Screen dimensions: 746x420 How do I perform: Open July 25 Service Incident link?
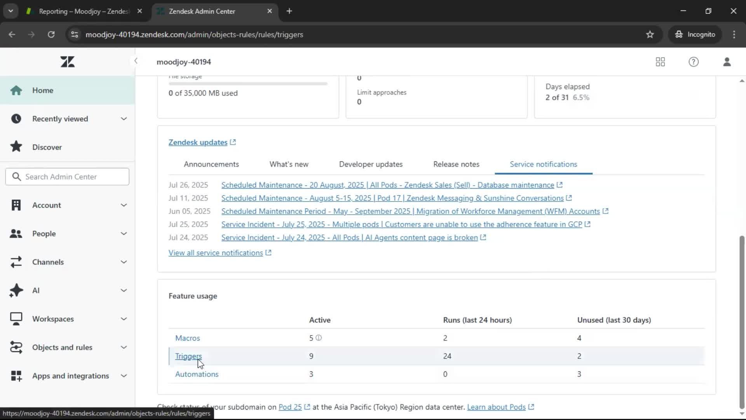(x=401, y=224)
